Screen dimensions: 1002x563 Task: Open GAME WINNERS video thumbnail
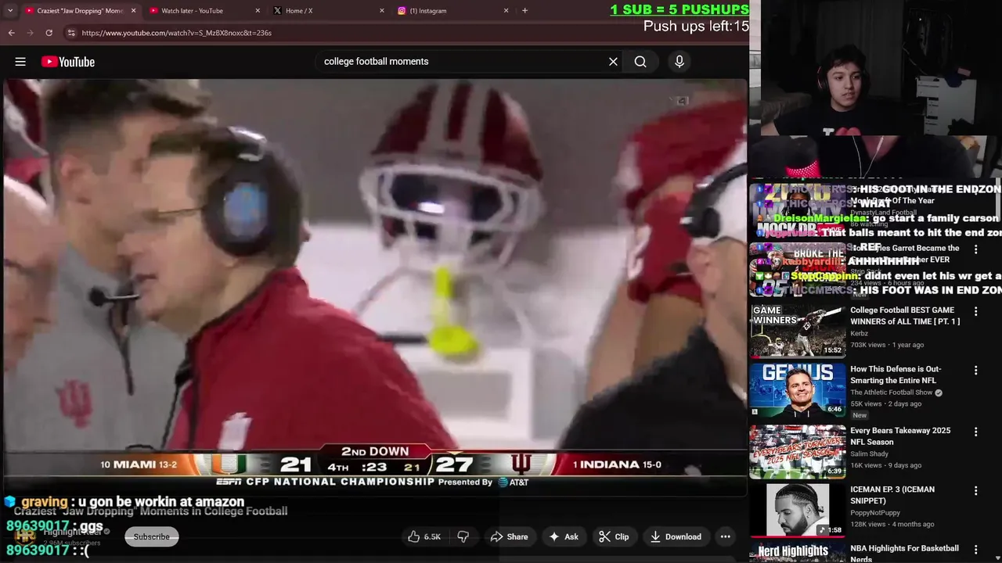pos(798,331)
